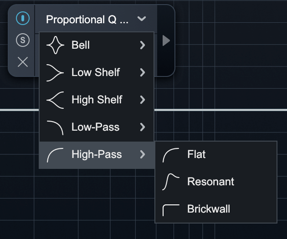Select the Brickwall filter option
287x239 pixels.
click(208, 209)
